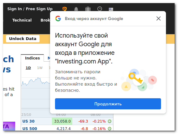Open the Free Sign Up link
The image size is (178, 134).
39,9
